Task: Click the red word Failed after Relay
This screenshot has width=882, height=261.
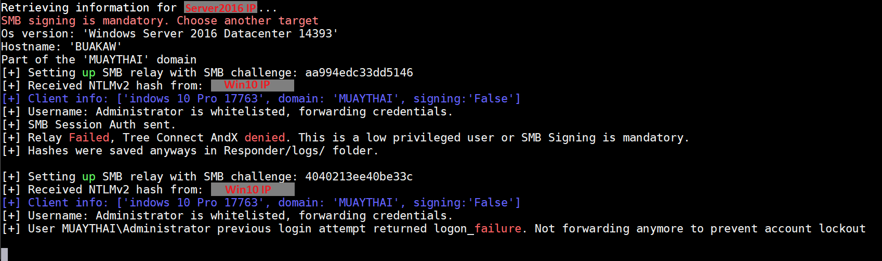Action: tap(89, 138)
